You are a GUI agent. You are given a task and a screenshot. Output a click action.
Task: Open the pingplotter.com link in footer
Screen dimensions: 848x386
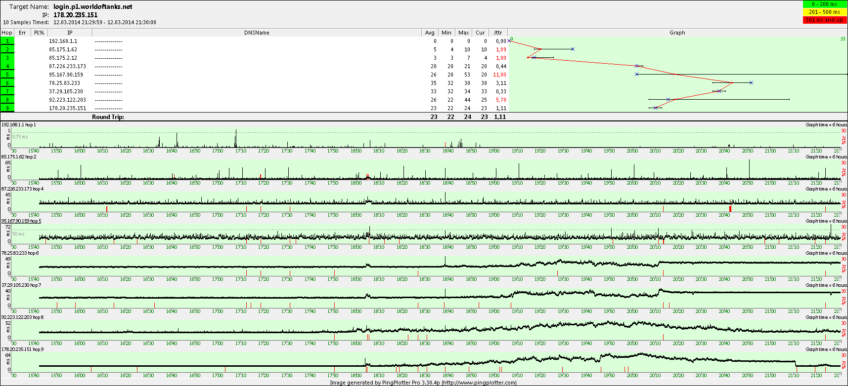point(479,383)
